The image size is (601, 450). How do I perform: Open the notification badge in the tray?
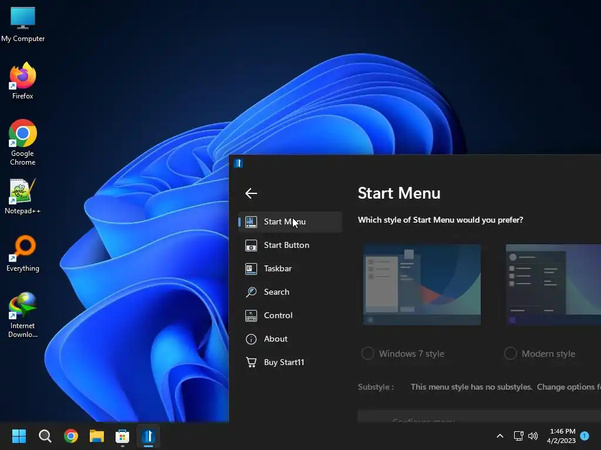585,436
